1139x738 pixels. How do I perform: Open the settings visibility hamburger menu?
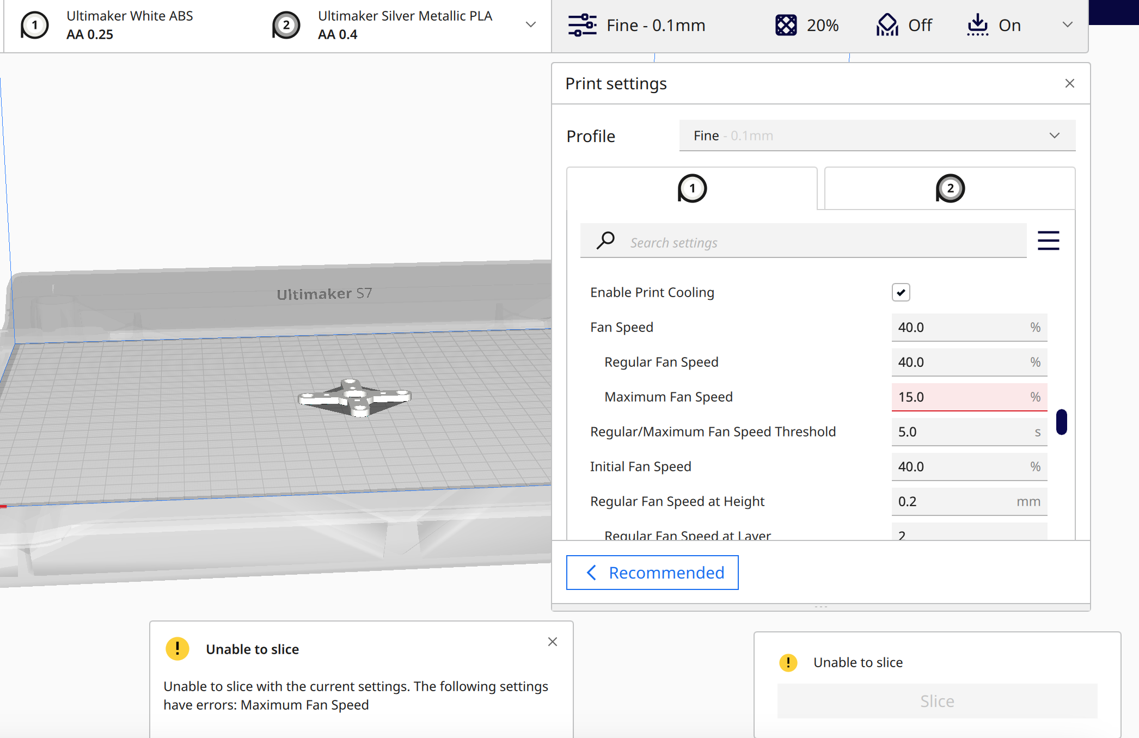pyautogui.click(x=1048, y=241)
